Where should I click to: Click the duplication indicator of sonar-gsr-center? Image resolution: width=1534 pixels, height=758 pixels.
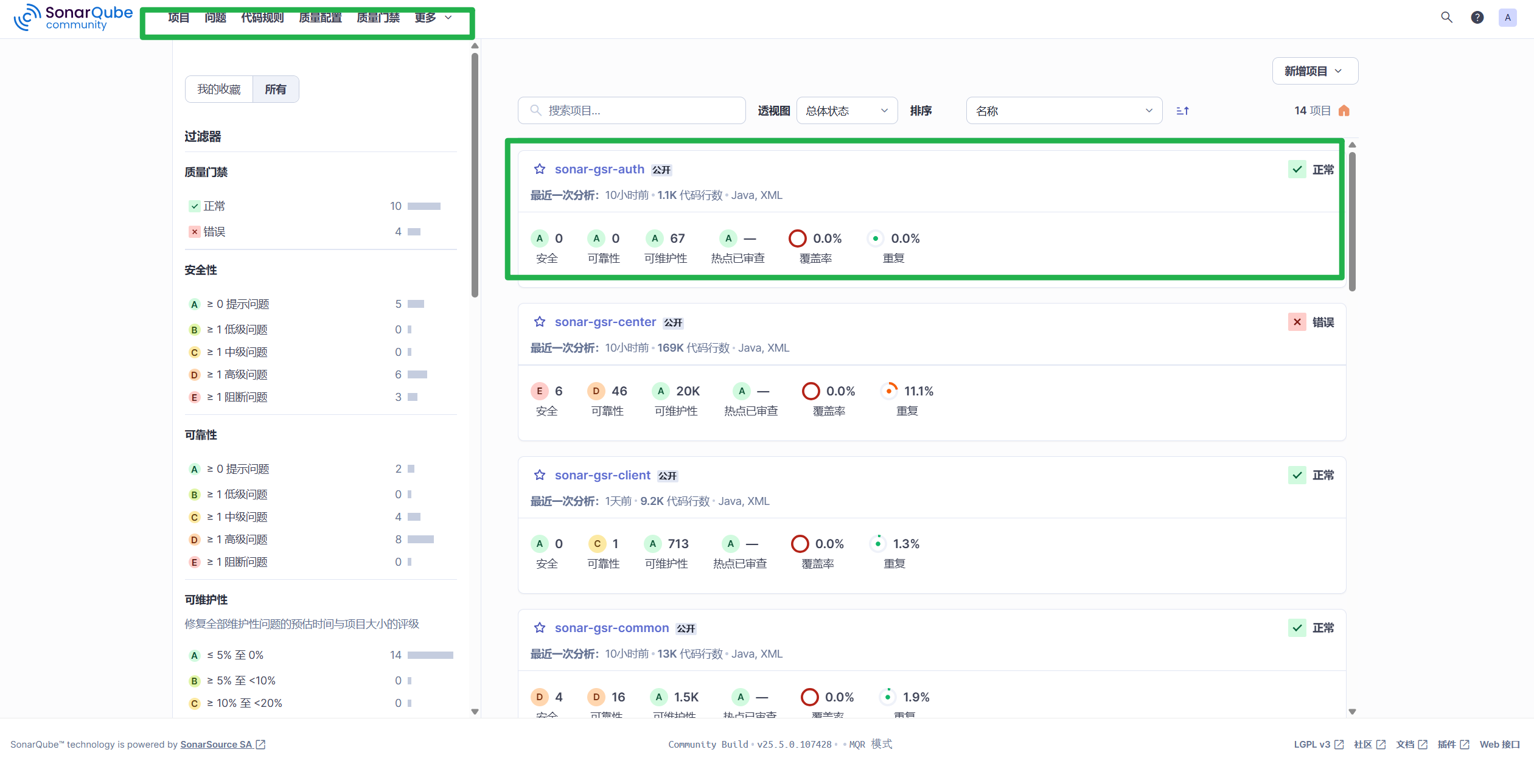(x=889, y=391)
